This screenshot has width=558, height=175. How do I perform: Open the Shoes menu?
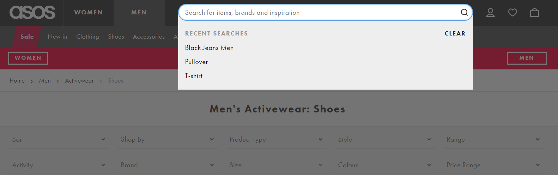116,37
